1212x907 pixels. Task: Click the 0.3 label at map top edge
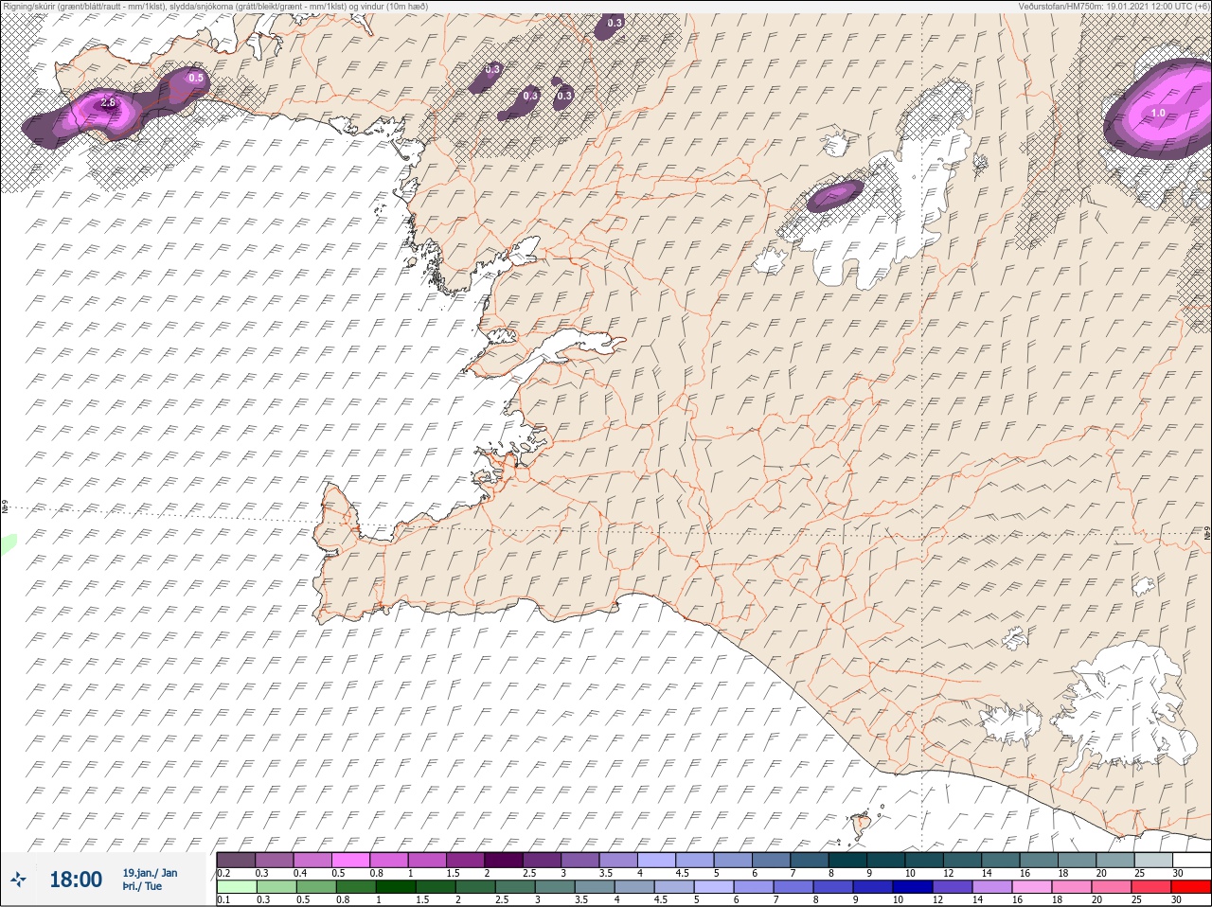(x=615, y=23)
